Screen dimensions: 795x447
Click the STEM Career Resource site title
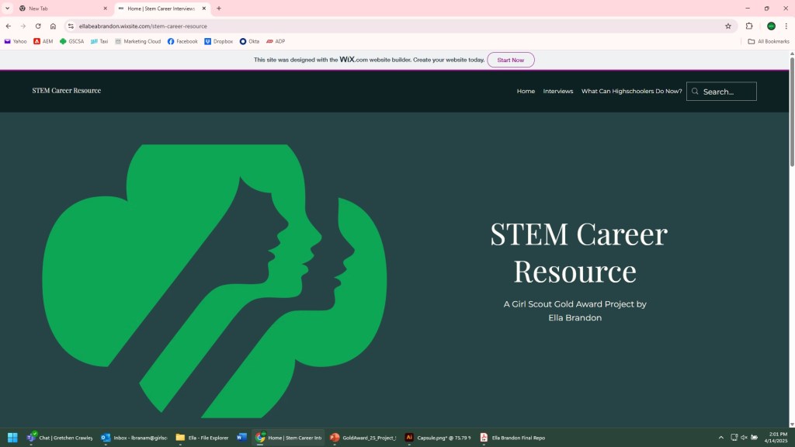67,91
